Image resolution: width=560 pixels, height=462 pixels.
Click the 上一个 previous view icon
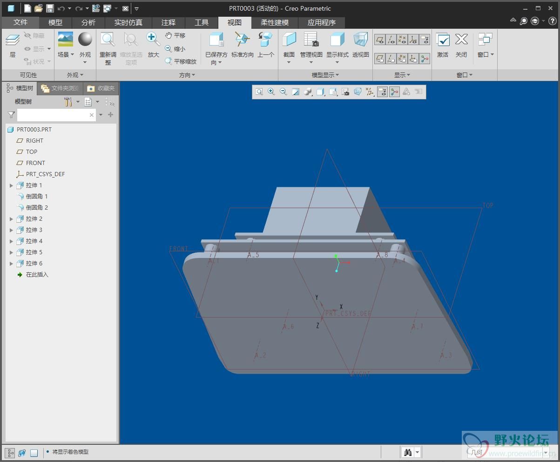click(x=266, y=40)
